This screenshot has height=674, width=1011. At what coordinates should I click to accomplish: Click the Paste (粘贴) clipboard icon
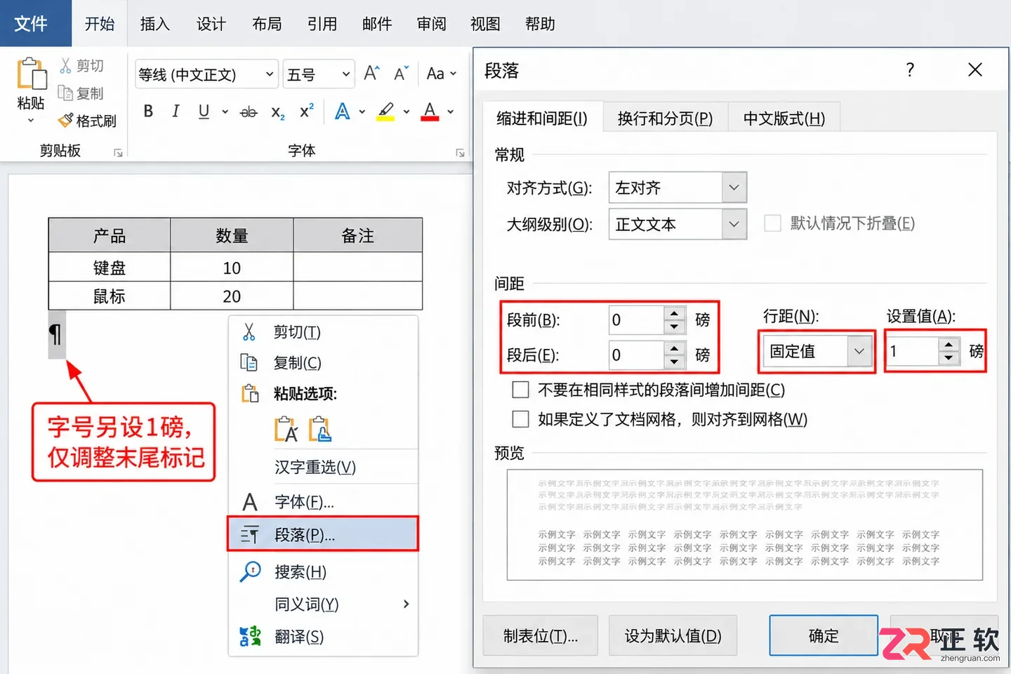point(31,74)
